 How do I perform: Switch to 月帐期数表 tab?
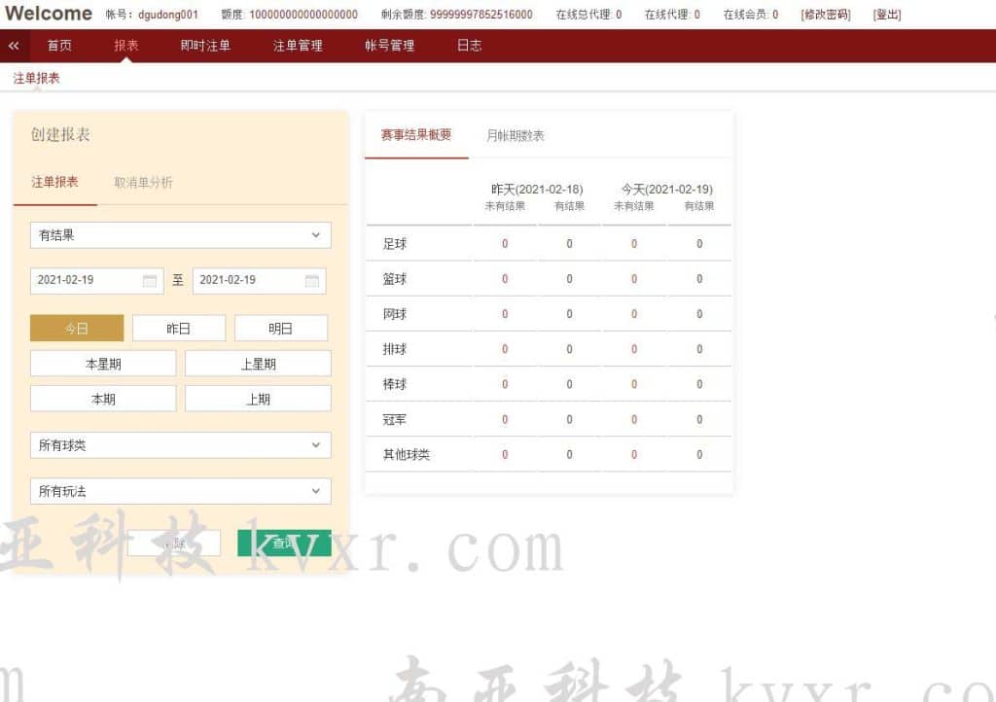(x=516, y=135)
